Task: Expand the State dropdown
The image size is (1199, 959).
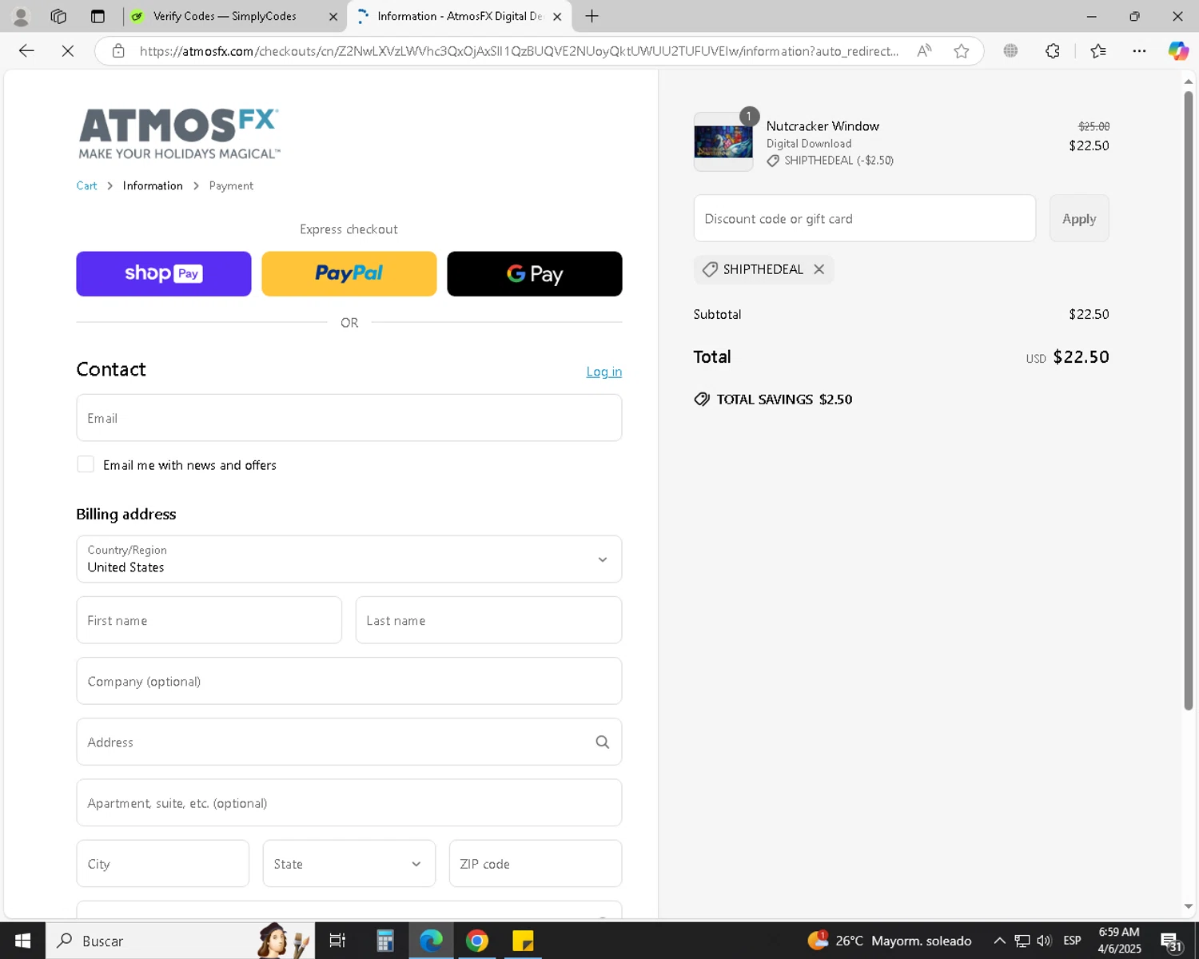Action: pyautogui.click(x=349, y=864)
